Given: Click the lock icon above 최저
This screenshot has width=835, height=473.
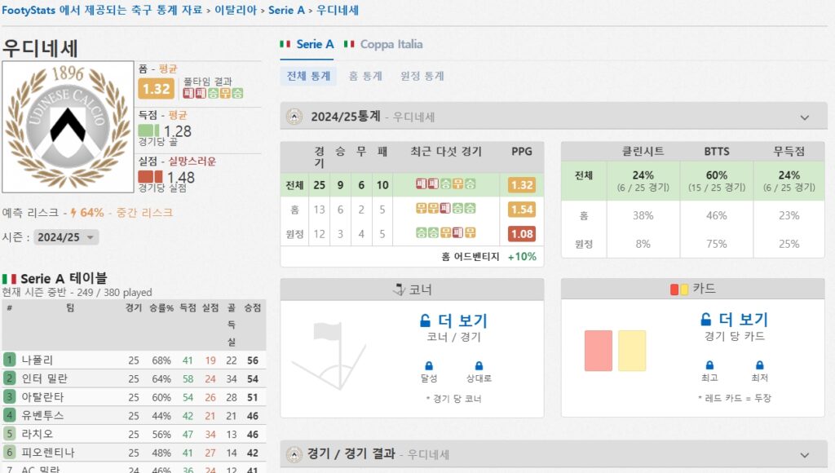Looking at the screenshot, I should [x=759, y=365].
